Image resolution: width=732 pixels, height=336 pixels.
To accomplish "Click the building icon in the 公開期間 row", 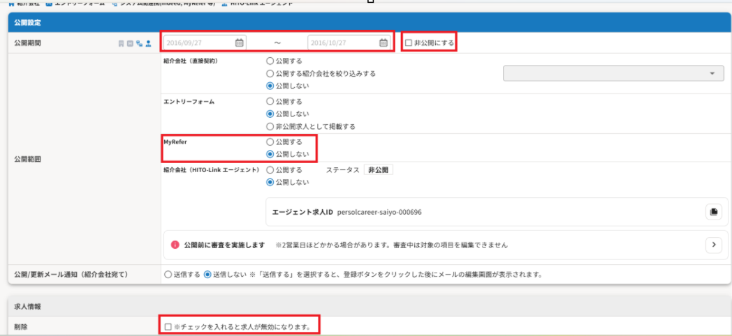I will click(x=121, y=43).
